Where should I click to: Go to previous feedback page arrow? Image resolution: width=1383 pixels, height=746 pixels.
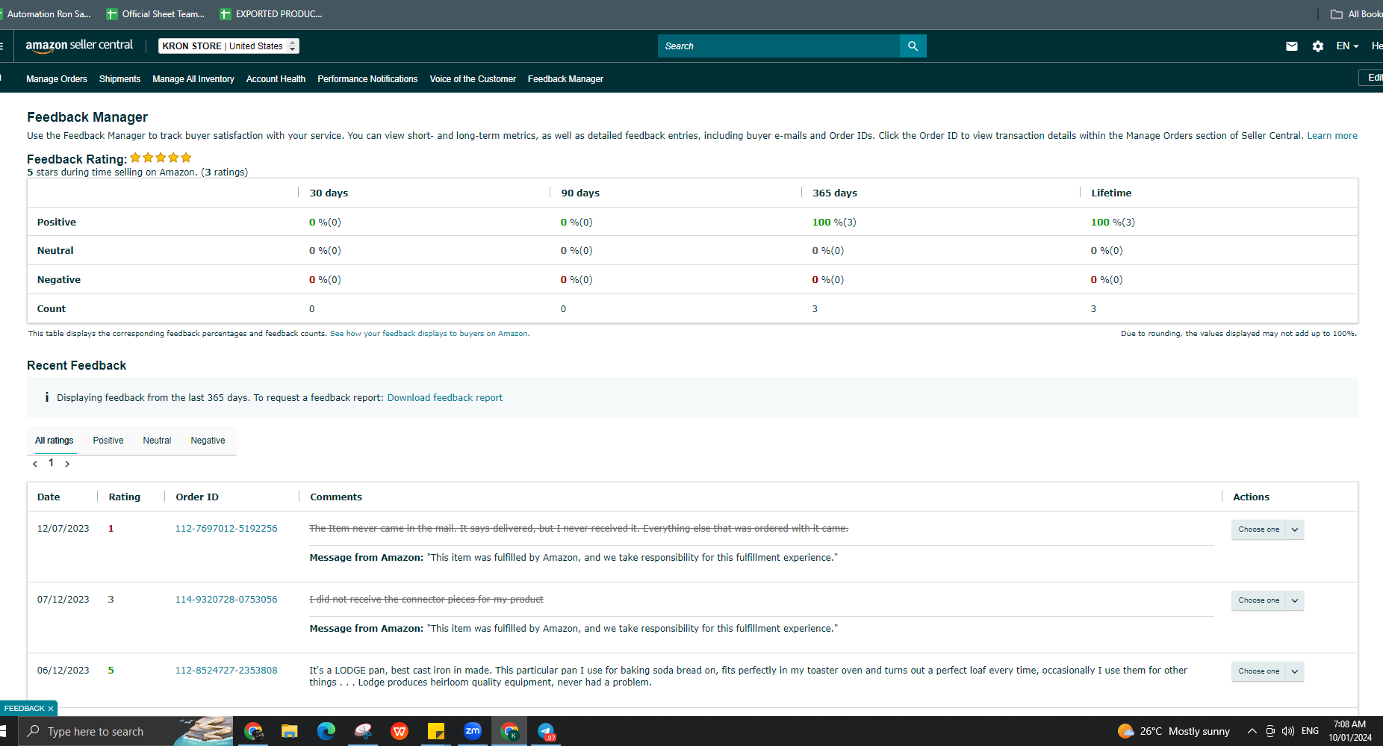coord(35,464)
